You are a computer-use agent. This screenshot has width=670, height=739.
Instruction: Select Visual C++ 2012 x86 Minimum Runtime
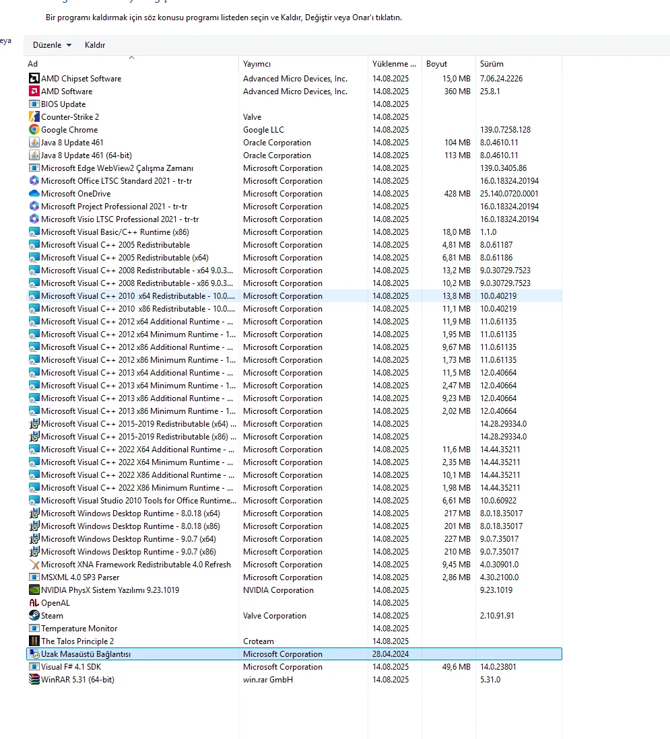pos(138,359)
